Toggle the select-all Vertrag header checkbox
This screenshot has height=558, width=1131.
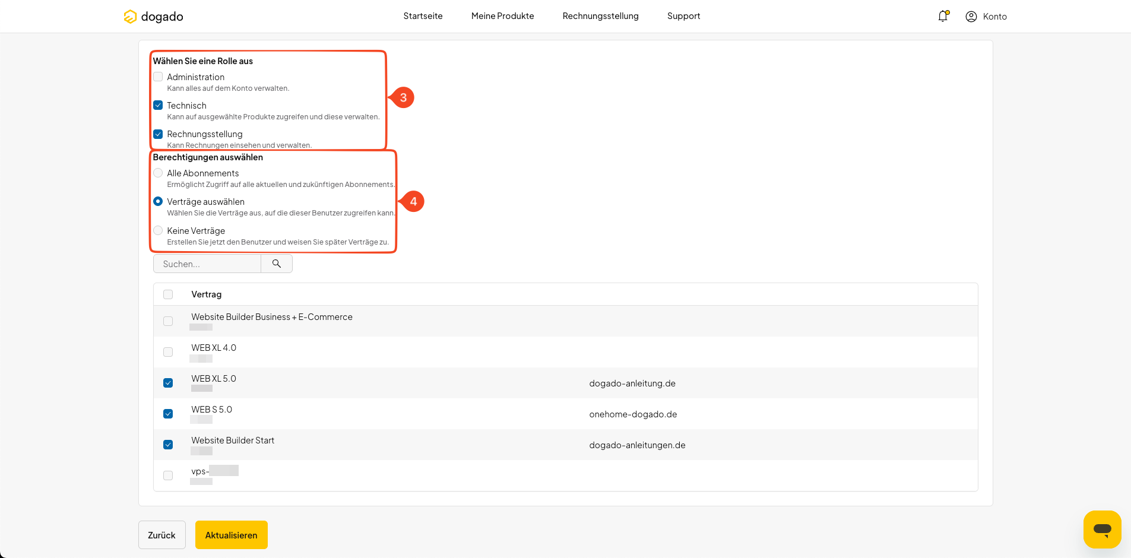coord(168,294)
